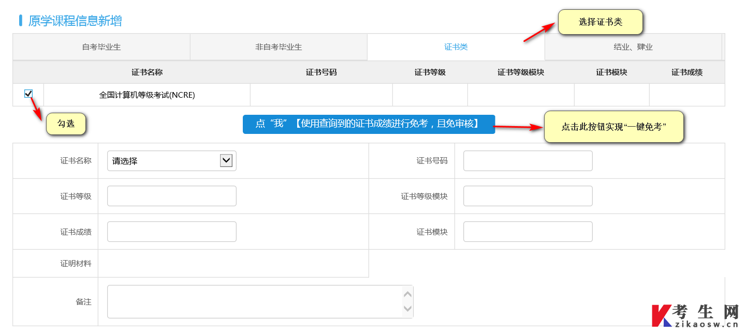746x334 pixels.
Task: Select the 证书类 tab
Action: pos(456,47)
